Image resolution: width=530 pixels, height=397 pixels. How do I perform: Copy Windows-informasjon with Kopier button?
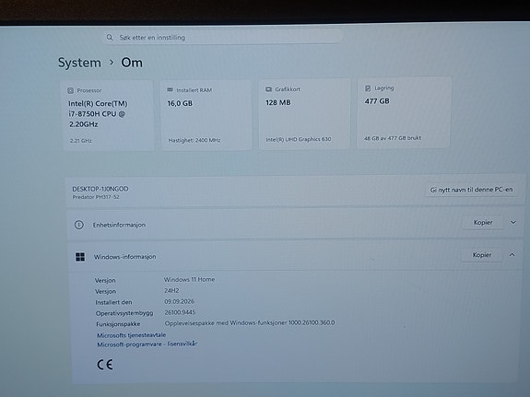[x=482, y=255]
